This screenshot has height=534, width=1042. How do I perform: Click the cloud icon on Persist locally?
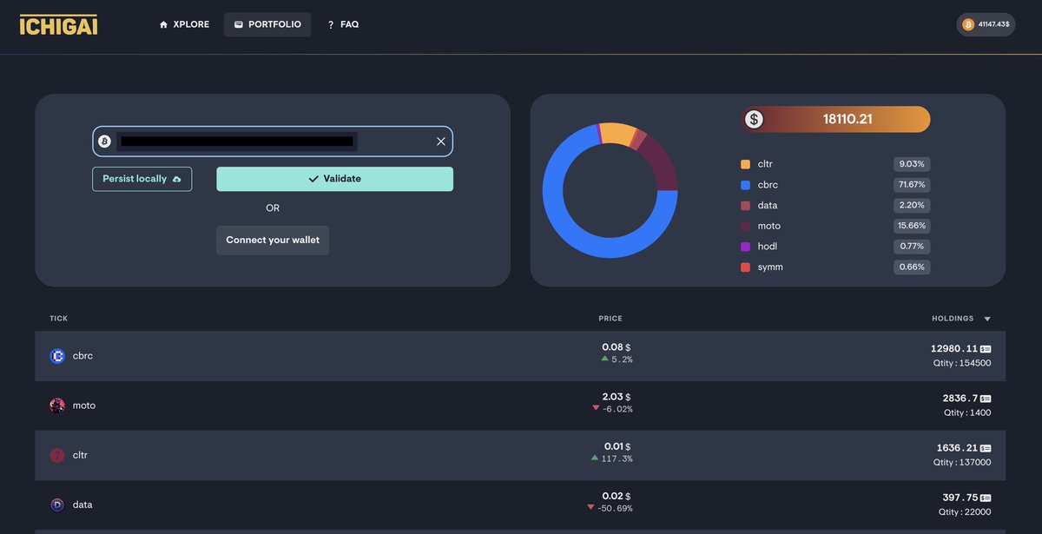coord(177,179)
